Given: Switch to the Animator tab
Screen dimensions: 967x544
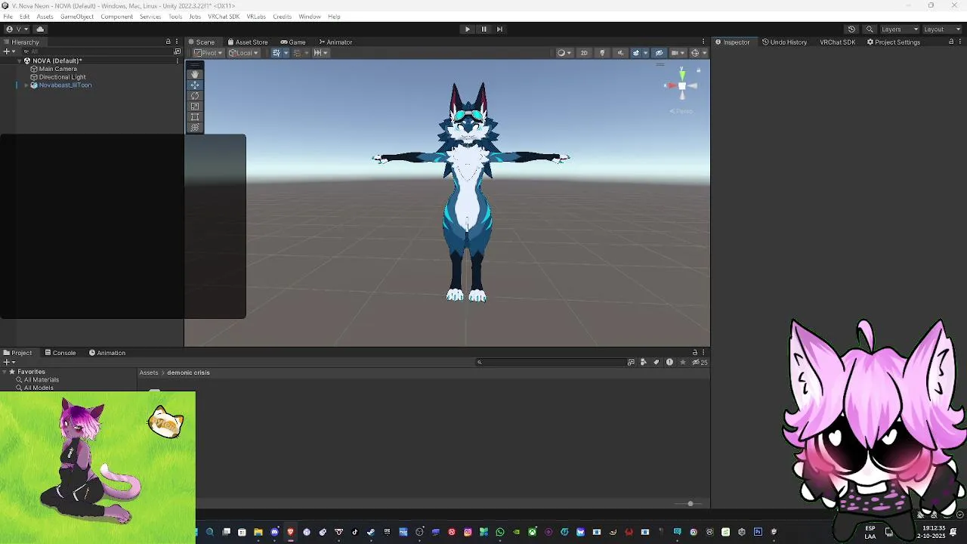Looking at the screenshot, I should pos(335,42).
